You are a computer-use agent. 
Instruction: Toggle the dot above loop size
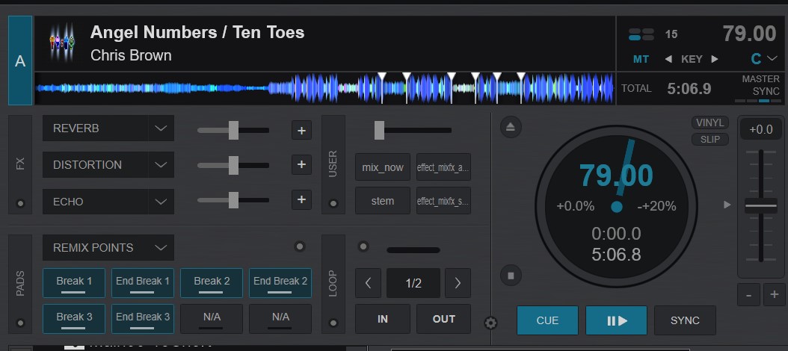pyautogui.click(x=363, y=246)
